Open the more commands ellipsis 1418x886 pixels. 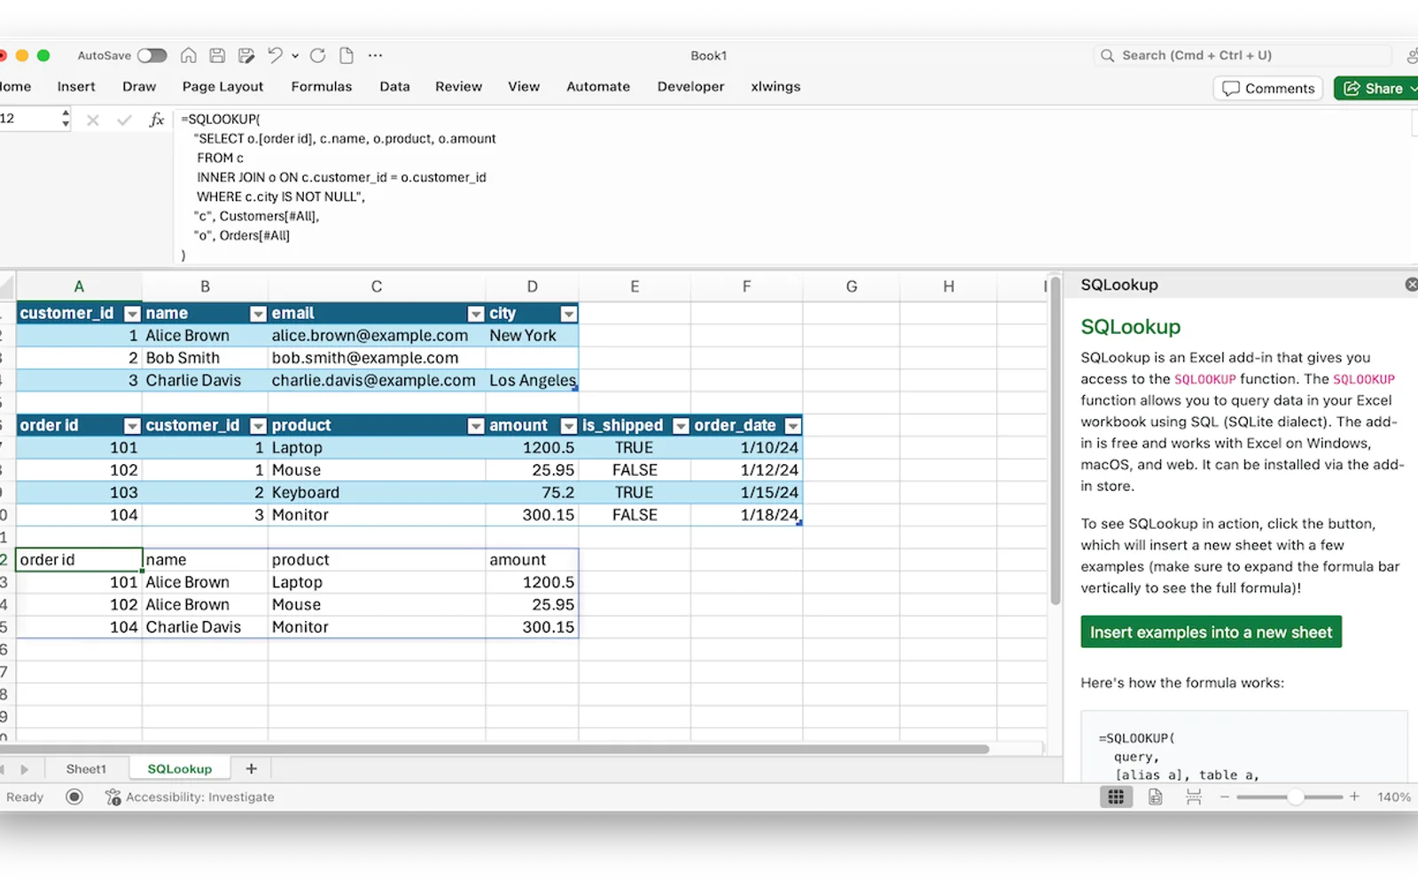click(x=376, y=55)
